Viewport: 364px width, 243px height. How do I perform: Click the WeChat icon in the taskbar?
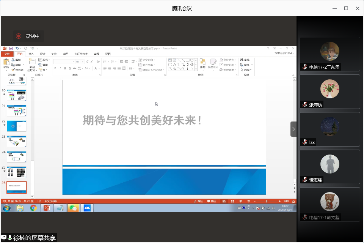click(x=73, y=208)
